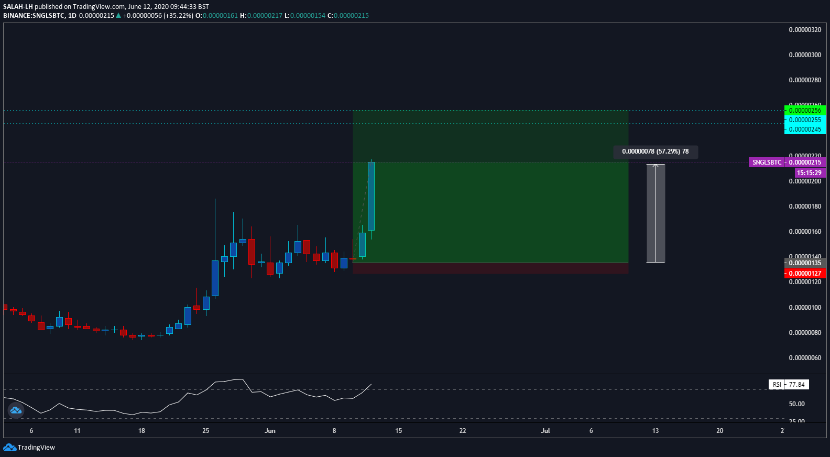Click the Jul label on the date axis
This screenshot has width=830, height=457.
click(x=545, y=431)
